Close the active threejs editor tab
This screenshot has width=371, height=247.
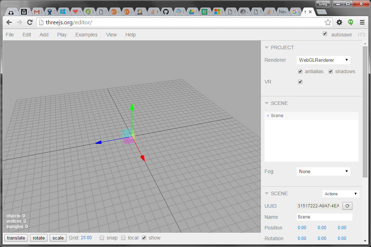tap(310, 11)
